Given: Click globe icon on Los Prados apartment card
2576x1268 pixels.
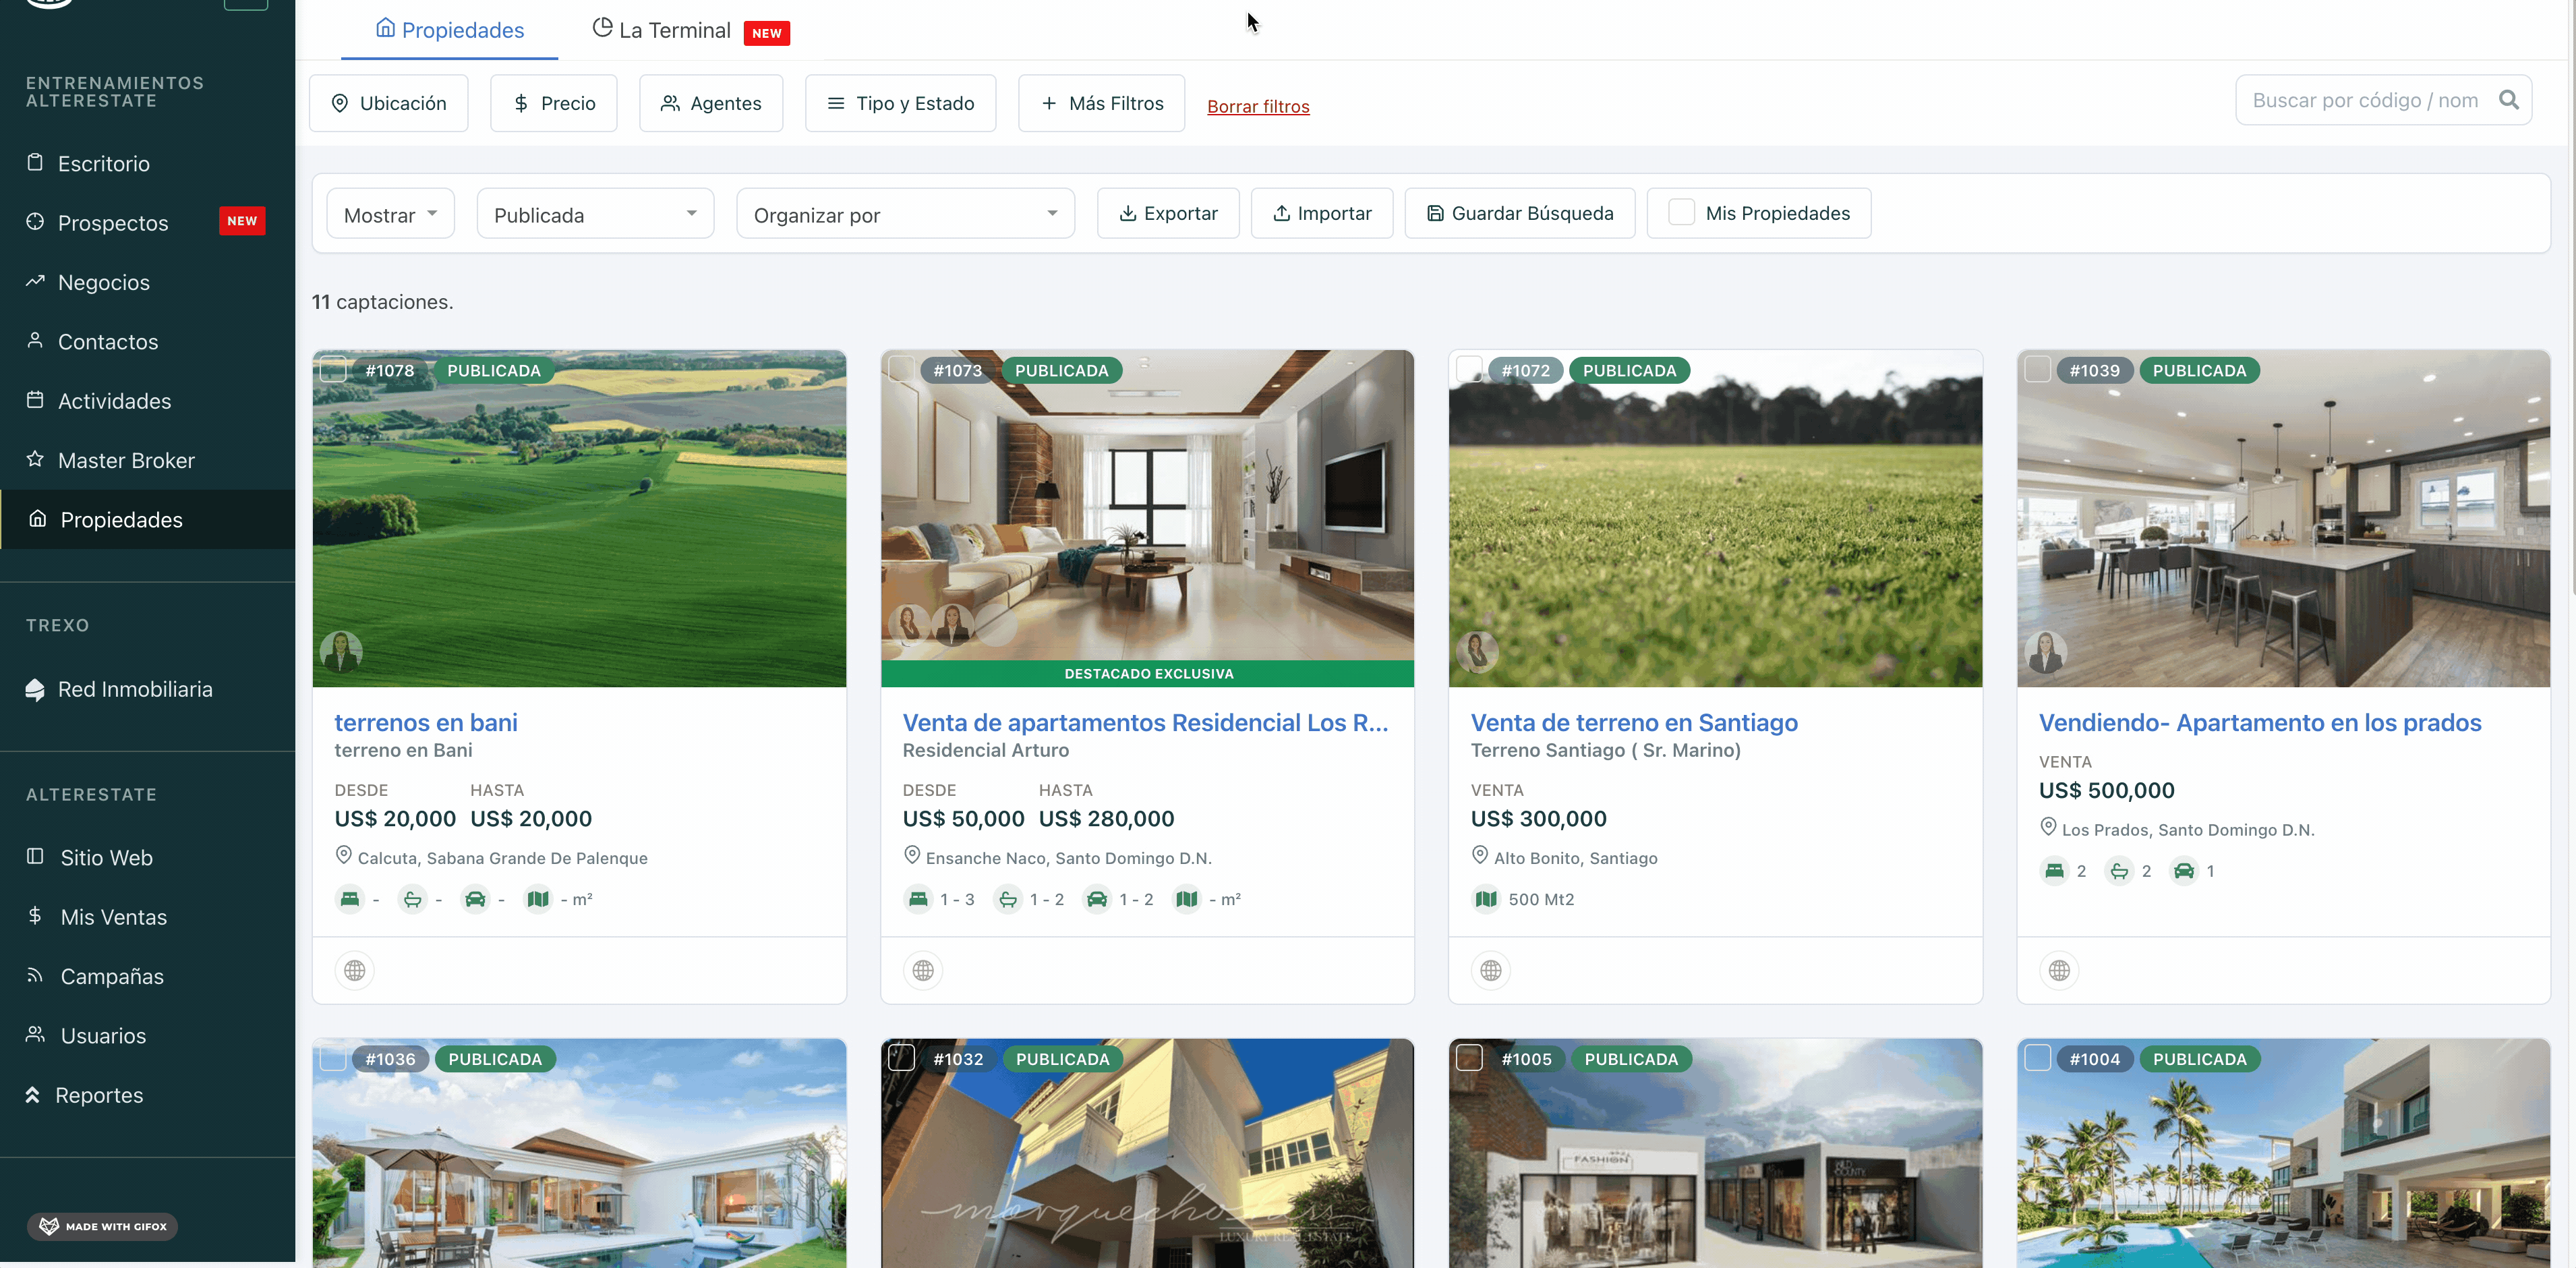Looking at the screenshot, I should (2059, 970).
